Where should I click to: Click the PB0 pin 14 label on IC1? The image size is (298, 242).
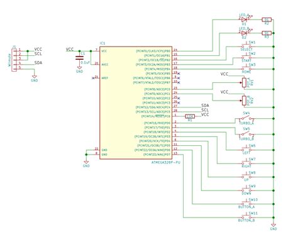(153, 51)
